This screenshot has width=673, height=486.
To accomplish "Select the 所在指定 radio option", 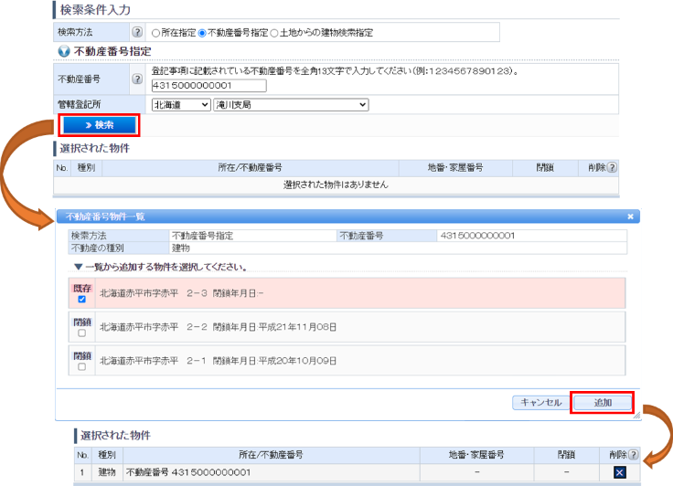I will [155, 33].
